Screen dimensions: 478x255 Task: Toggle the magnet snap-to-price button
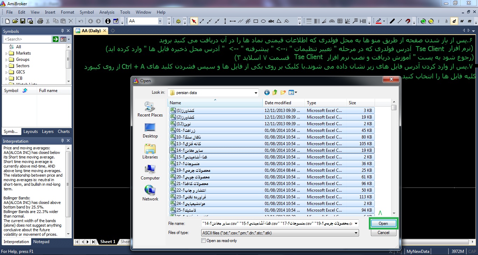point(408,21)
